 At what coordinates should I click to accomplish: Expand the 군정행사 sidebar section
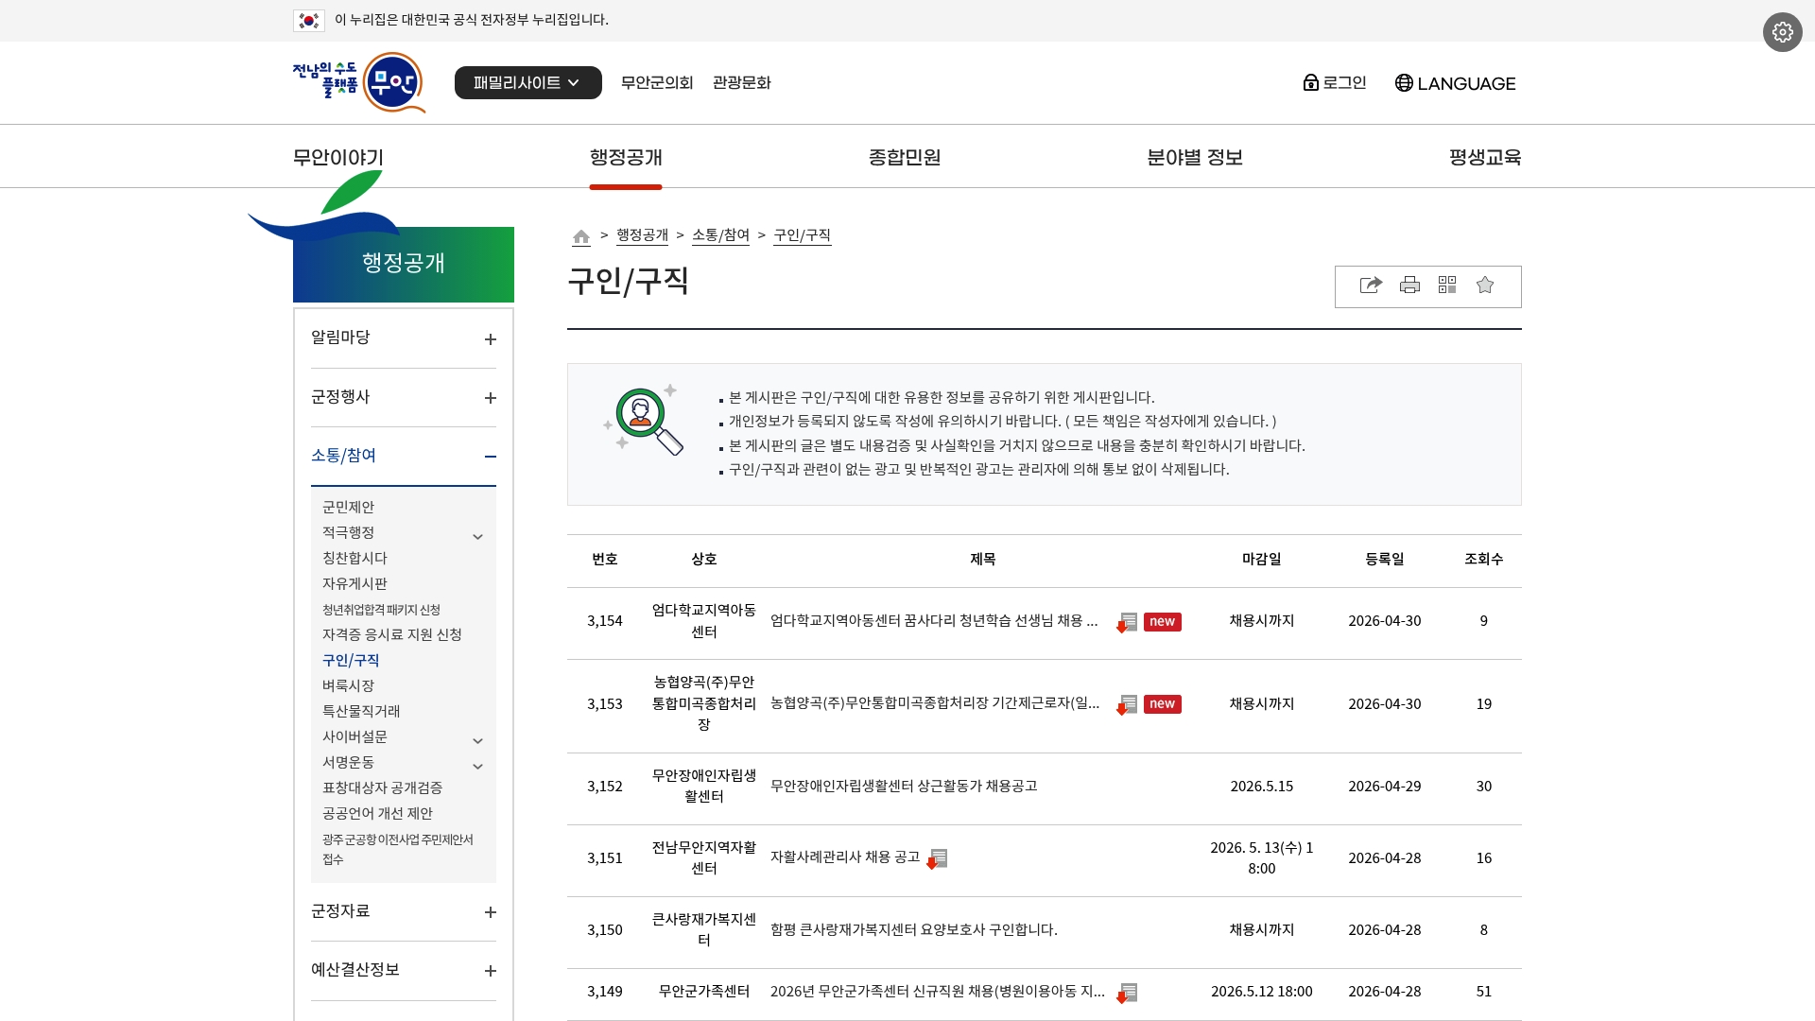490,398
